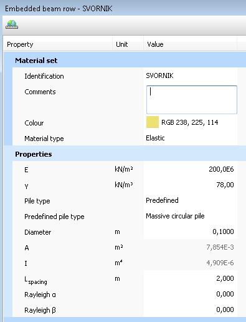Click the yellow colour swatch
The image size is (246, 322).
tap(153, 122)
